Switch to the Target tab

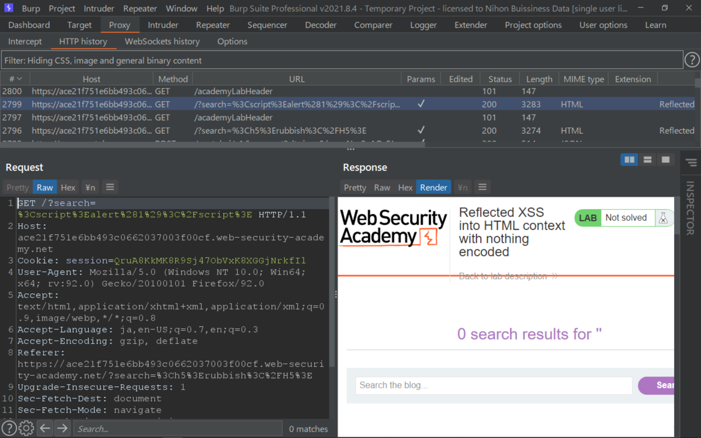coord(79,25)
